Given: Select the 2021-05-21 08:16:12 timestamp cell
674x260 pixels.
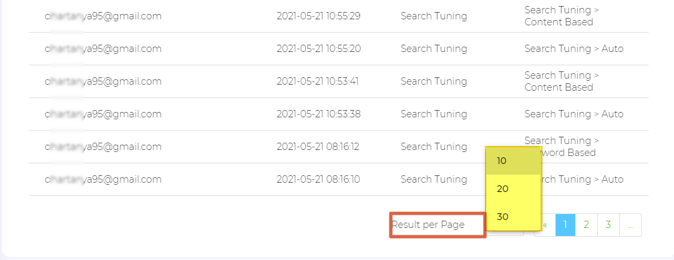Looking at the screenshot, I should pyautogui.click(x=318, y=146).
